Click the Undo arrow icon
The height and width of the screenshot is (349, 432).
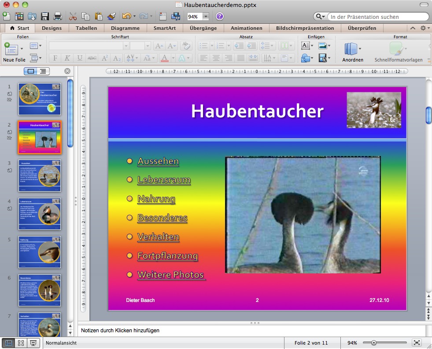click(x=126, y=17)
